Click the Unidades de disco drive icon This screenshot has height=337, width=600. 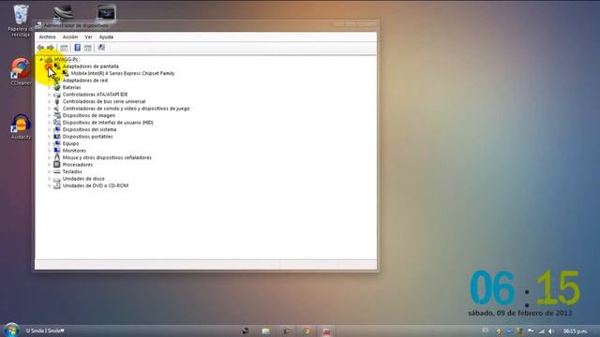pyautogui.click(x=57, y=179)
